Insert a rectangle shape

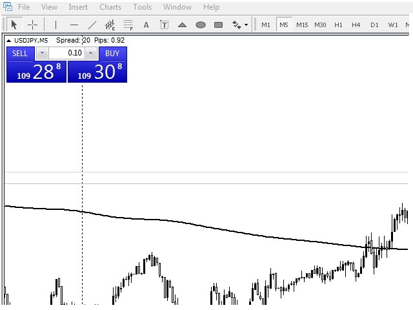[218, 25]
